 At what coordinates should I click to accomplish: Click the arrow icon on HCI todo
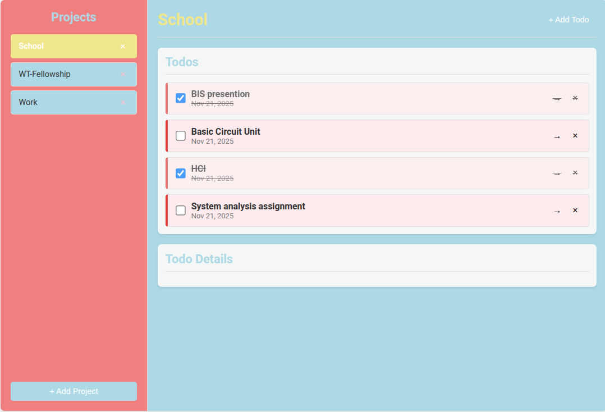tap(557, 173)
